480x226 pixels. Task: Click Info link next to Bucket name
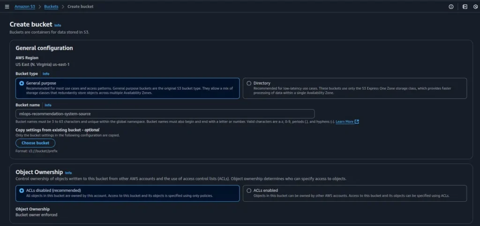tap(48, 105)
